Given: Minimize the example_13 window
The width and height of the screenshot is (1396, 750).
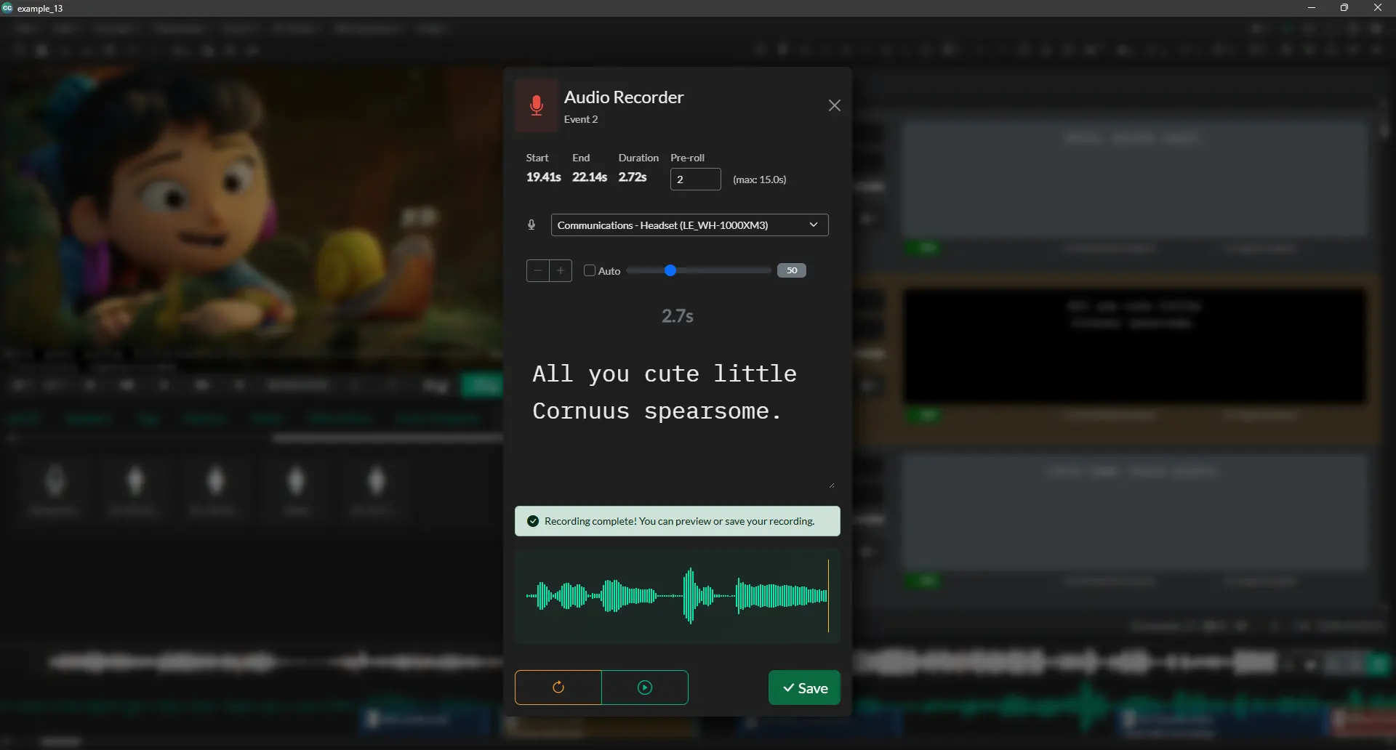Looking at the screenshot, I should click(1312, 8).
